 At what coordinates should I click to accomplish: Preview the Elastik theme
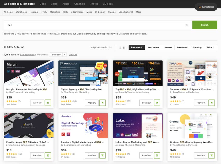pyautogui.click(x=37, y=155)
